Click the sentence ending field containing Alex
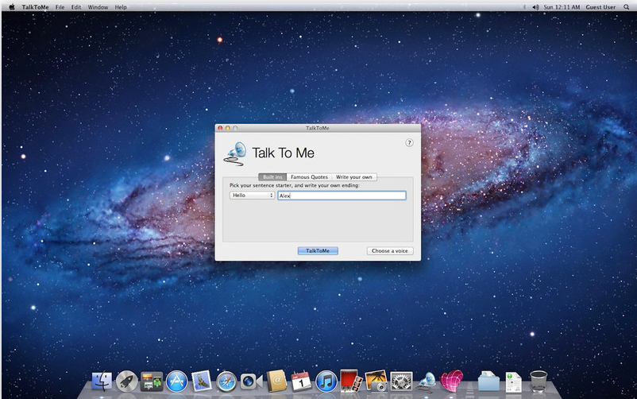The height and width of the screenshot is (399, 637). tap(342, 196)
